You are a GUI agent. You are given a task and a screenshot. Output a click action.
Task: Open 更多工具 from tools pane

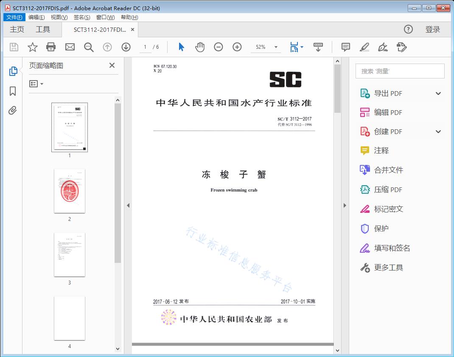[x=388, y=268]
